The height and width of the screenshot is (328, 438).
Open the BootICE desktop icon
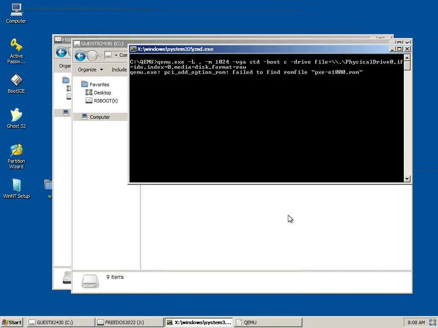point(16,83)
